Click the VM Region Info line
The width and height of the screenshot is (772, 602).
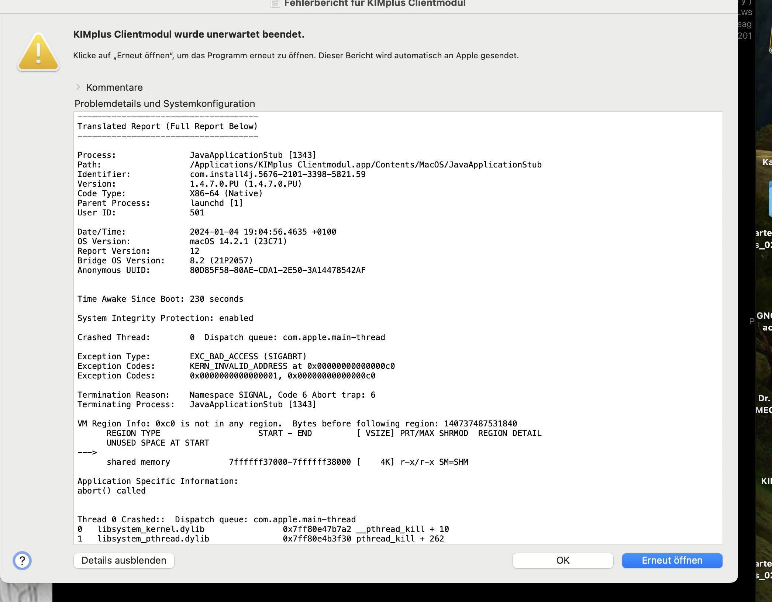click(x=297, y=423)
